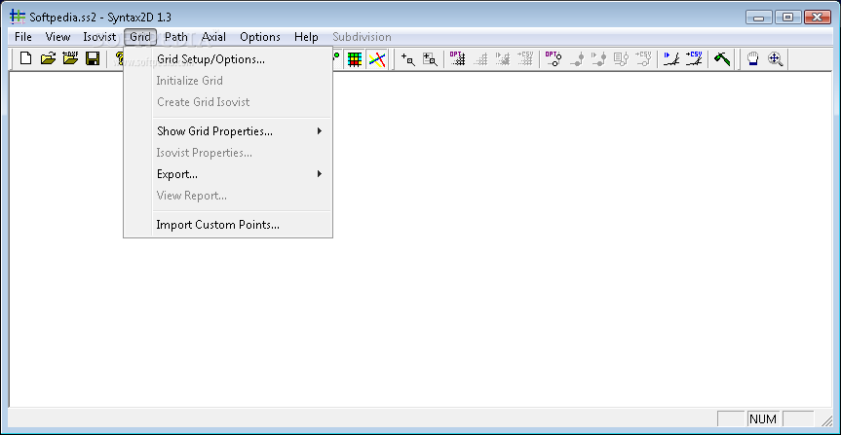This screenshot has width=841, height=435.
Task: Save the file with the floppy disk icon
Action: (x=93, y=58)
